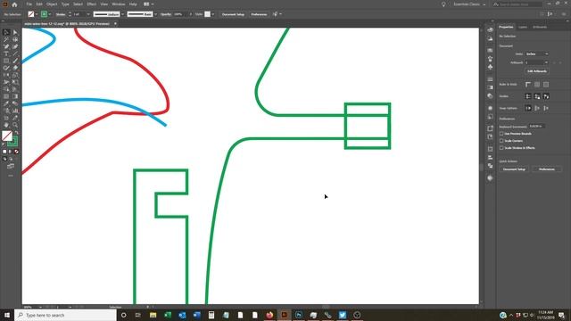The image size is (571, 321).
Task: Open the variable width profile dropdown
Action: (x=123, y=14)
